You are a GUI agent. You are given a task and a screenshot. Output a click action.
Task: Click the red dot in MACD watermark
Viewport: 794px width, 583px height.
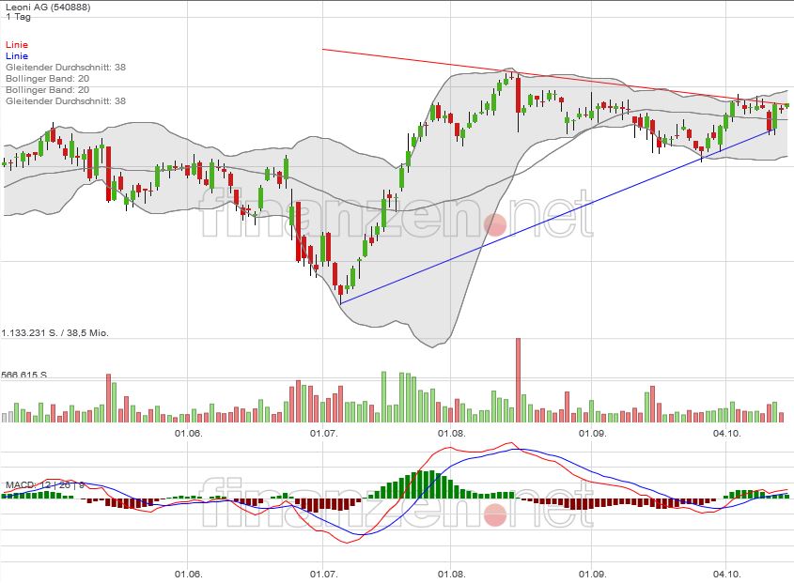[x=495, y=514]
